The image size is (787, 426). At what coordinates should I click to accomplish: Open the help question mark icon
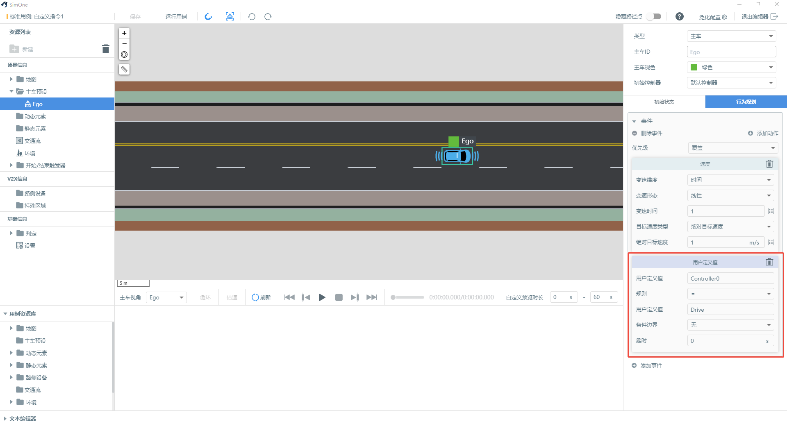pyautogui.click(x=680, y=16)
